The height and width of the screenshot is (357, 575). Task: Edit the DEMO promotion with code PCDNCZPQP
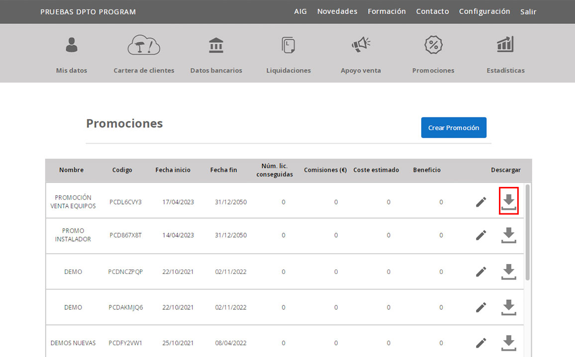[x=480, y=271]
